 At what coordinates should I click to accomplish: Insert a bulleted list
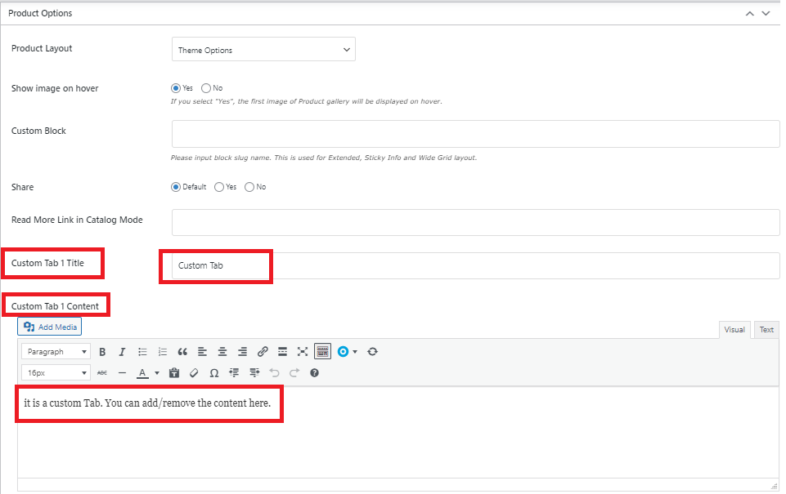142,352
